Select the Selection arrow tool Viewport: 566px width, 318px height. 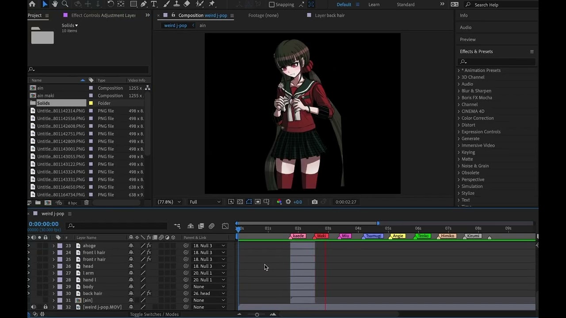(x=45, y=4)
